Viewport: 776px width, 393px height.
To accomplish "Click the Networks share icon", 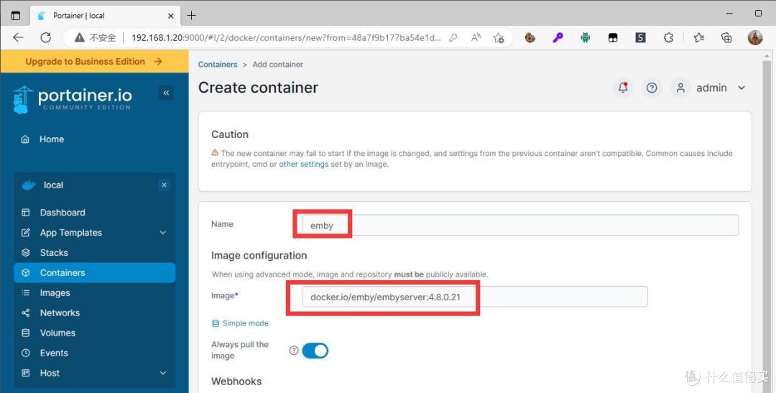I will (26, 313).
